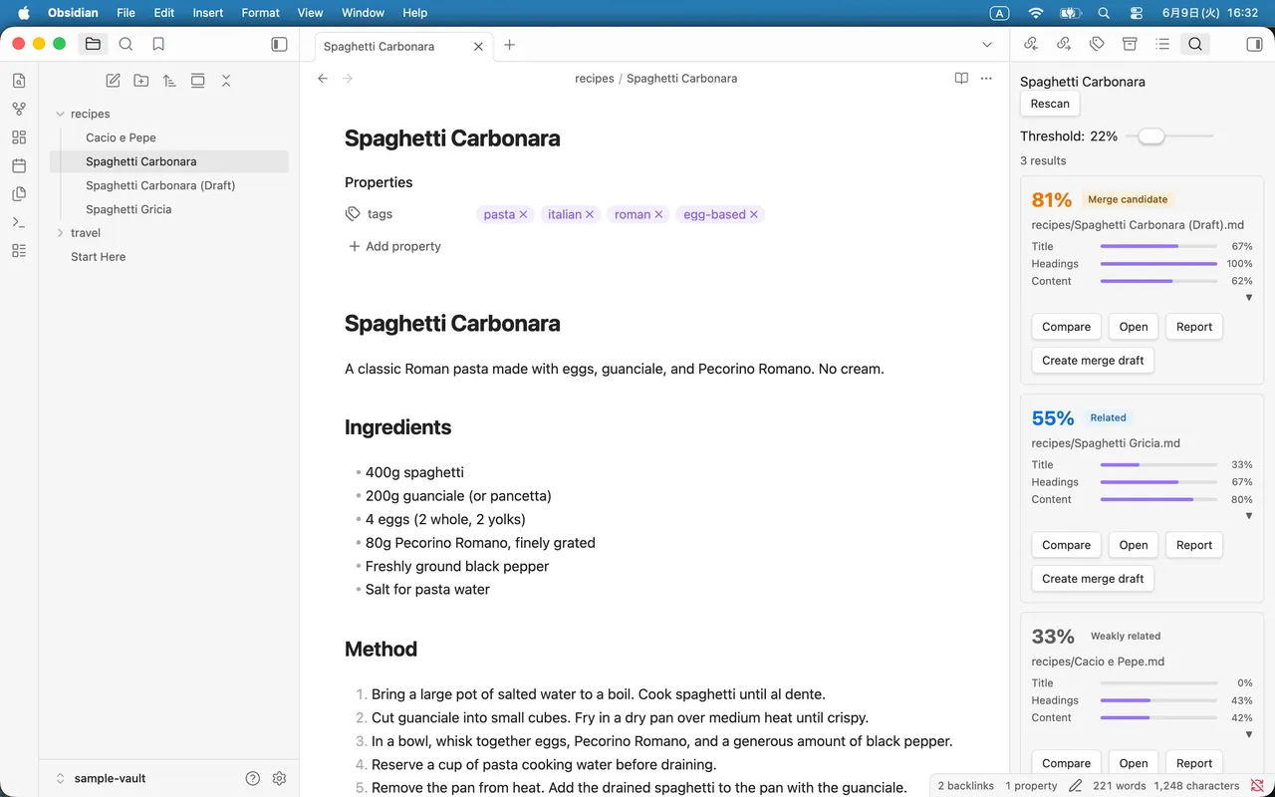Click the Rescan button
This screenshot has height=797, width=1275.
1050,104
